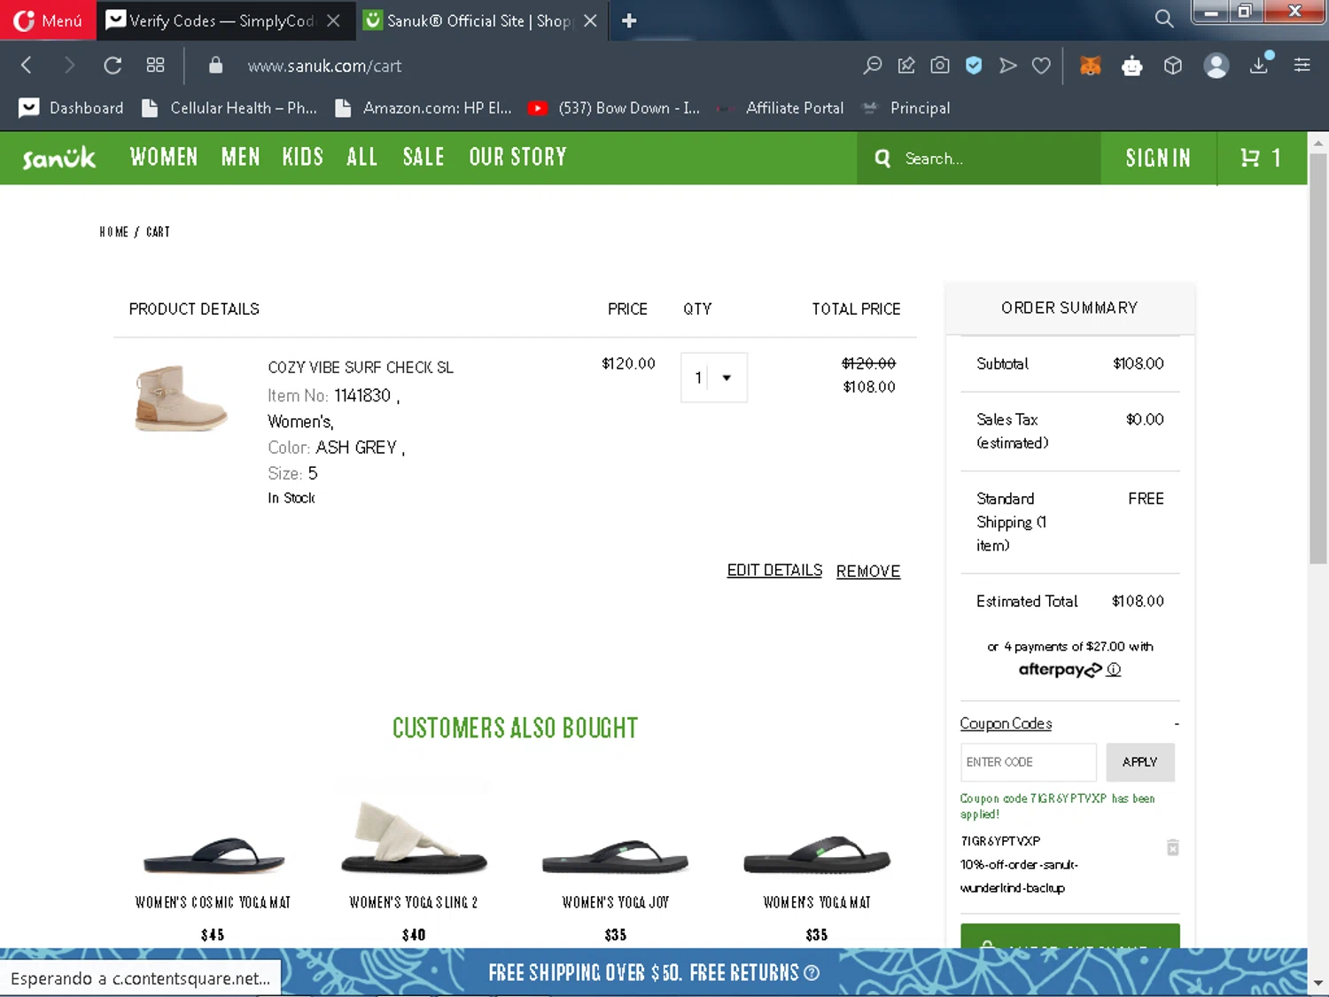Click the HOME breadcrumb link
The image size is (1329, 997).
click(113, 232)
